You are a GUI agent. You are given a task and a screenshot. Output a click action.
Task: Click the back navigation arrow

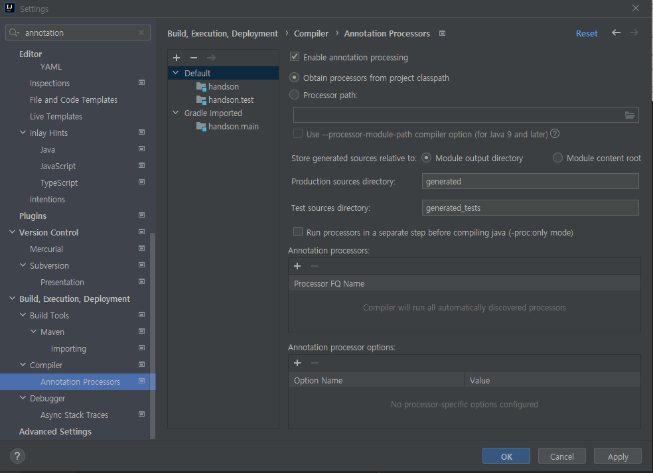tap(616, 33)
